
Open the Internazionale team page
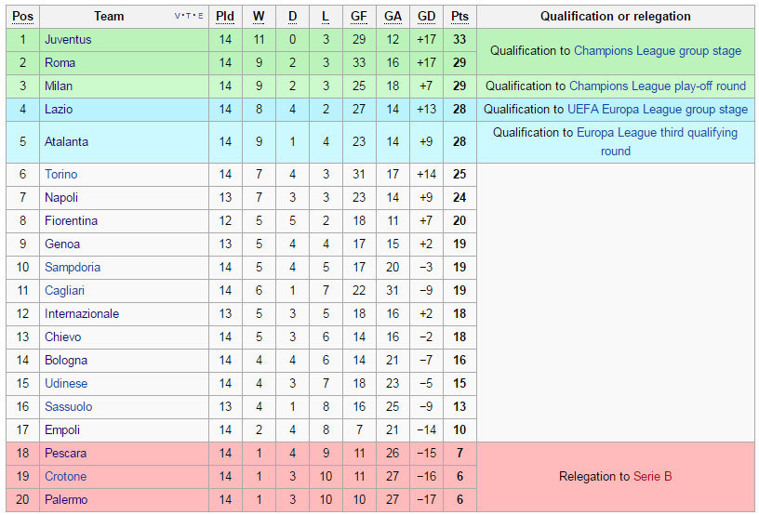point(82,314)
